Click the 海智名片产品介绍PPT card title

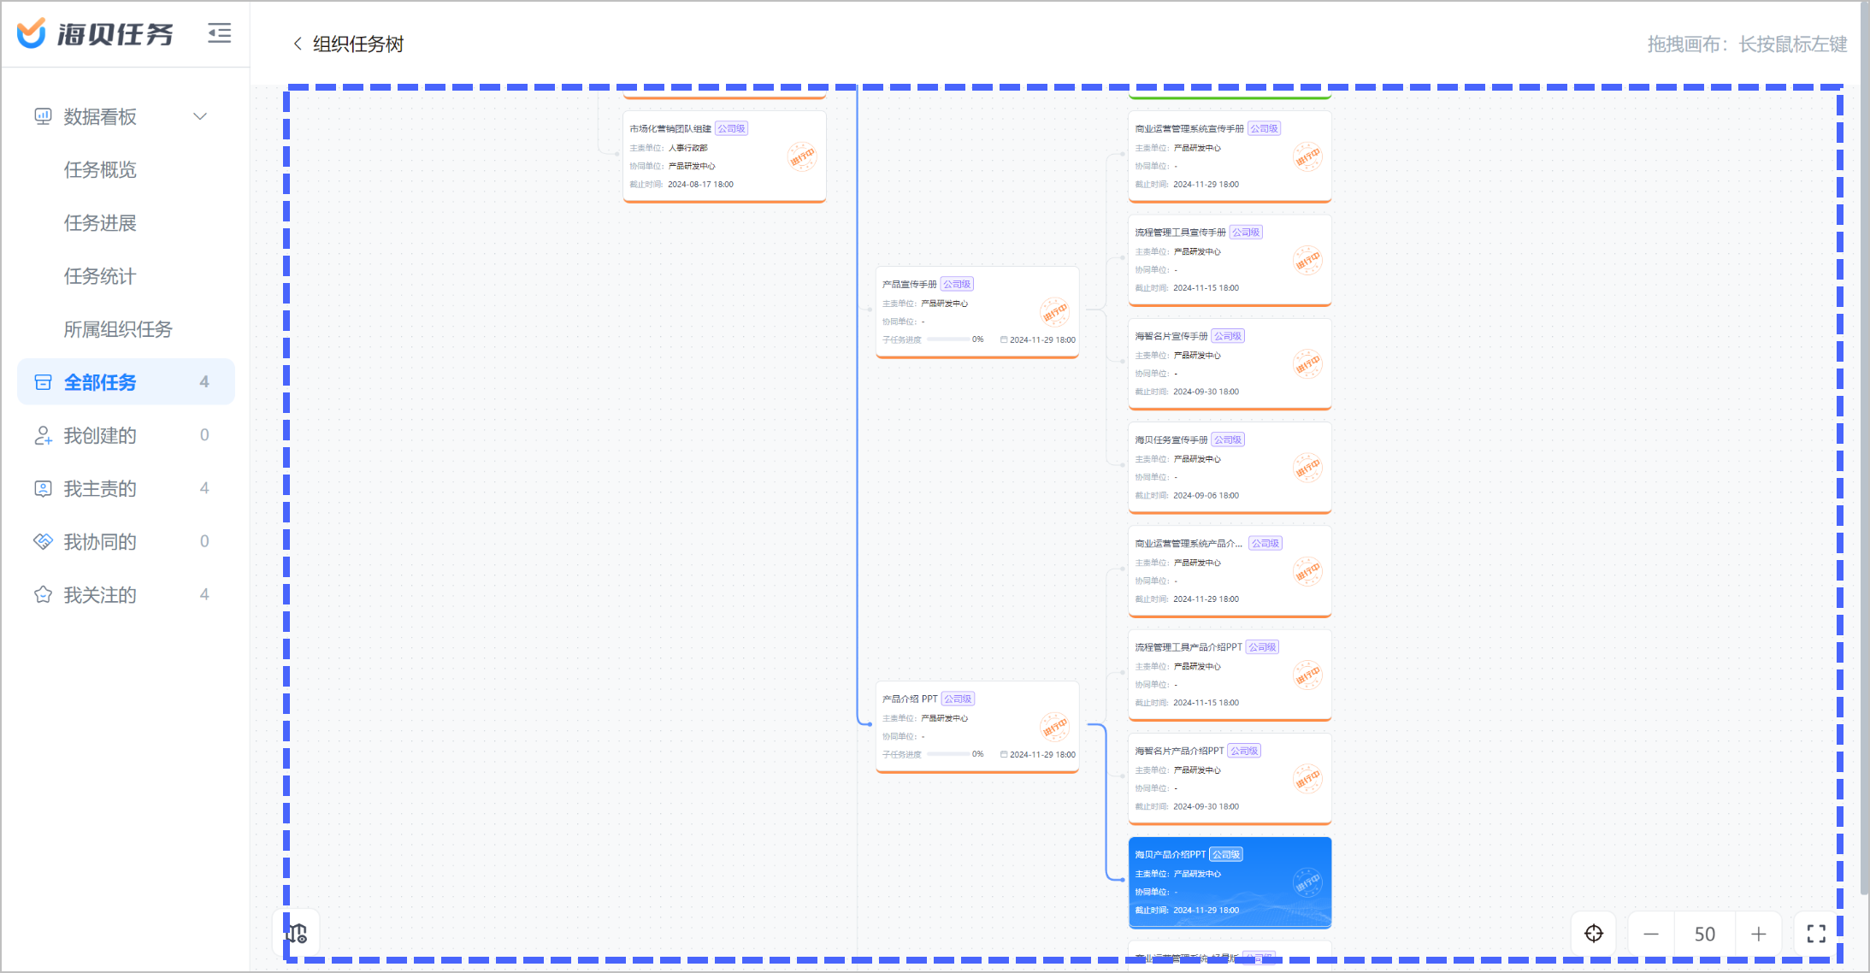click(x=1179, y=751)
